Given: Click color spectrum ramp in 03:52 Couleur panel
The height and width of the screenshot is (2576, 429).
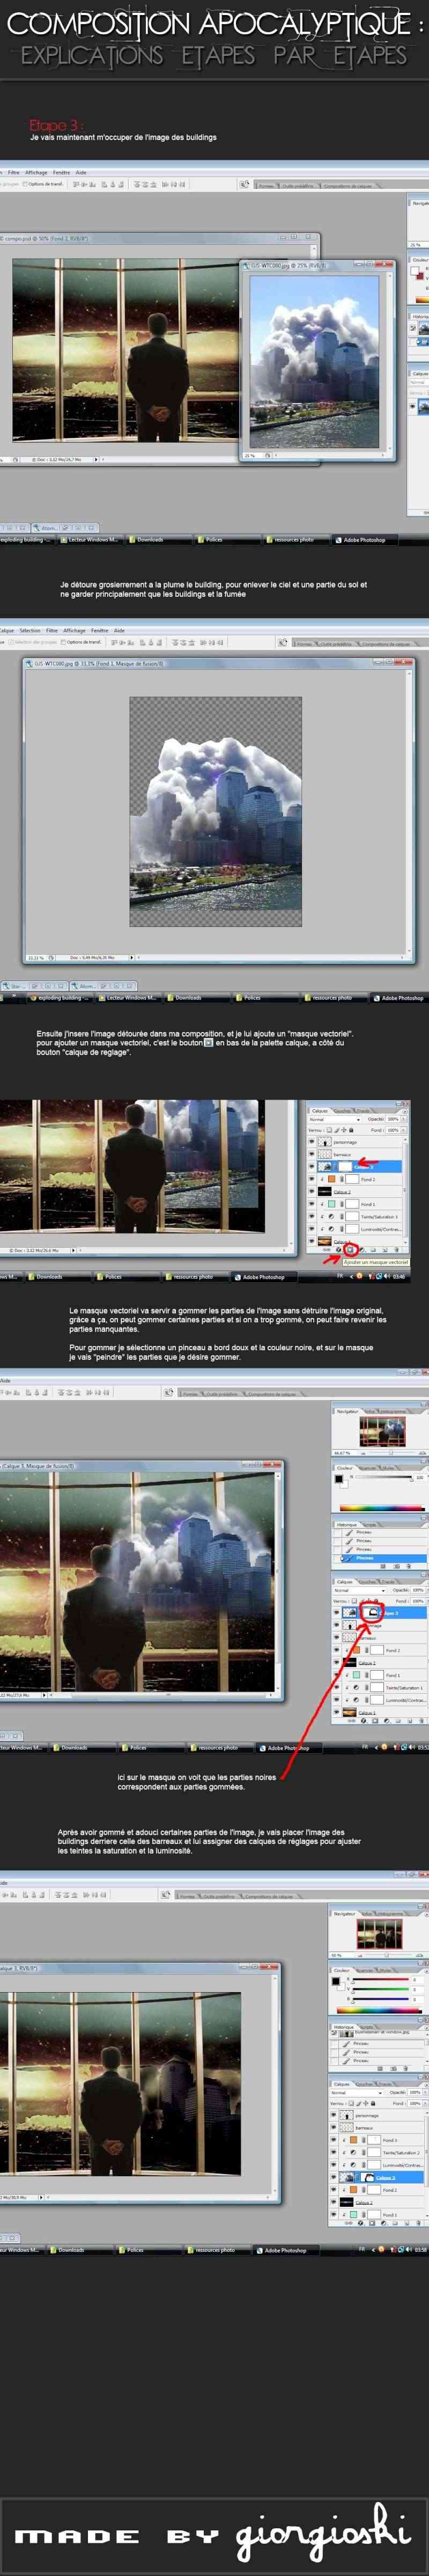Looking at the screenshot, I should pos(382,1507).
